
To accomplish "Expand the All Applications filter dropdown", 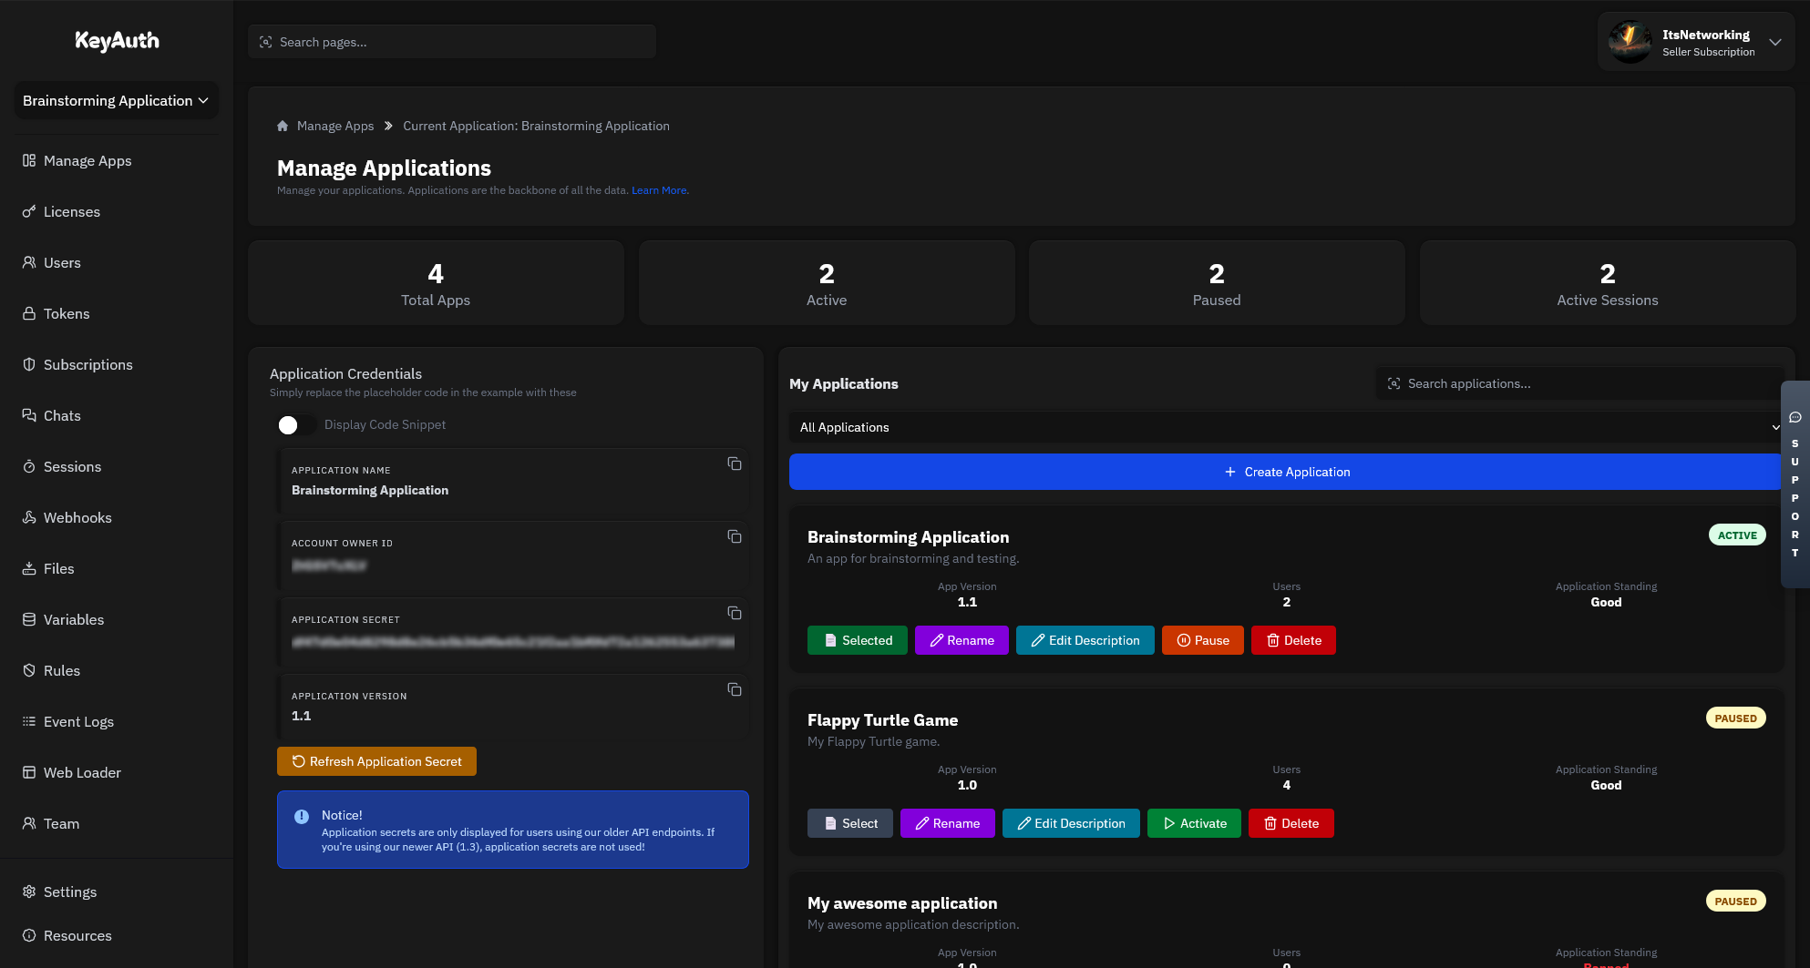I will coord(1287,427).
